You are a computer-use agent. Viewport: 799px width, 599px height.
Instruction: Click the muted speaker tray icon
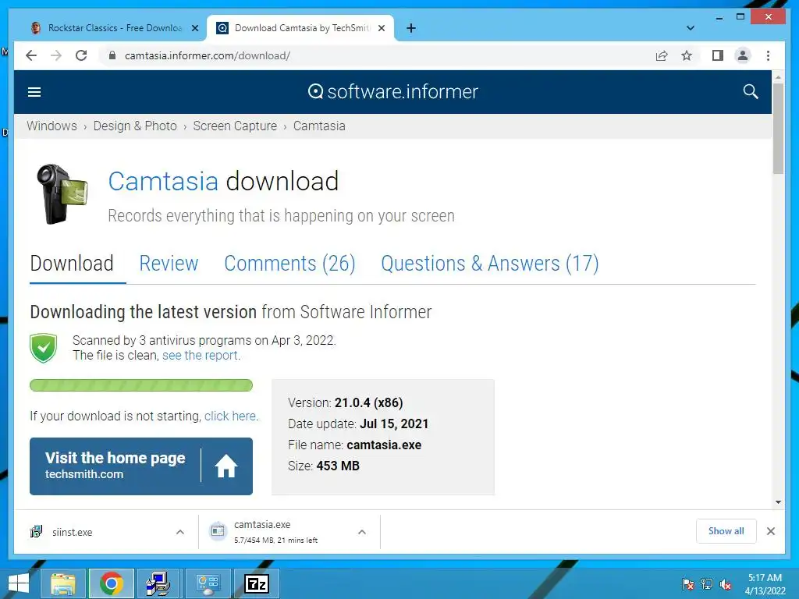tap(726, 584)
